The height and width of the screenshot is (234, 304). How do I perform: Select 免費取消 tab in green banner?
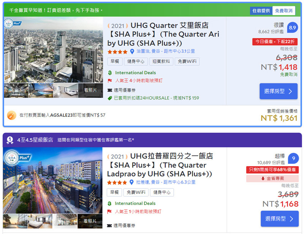(284, 11)
